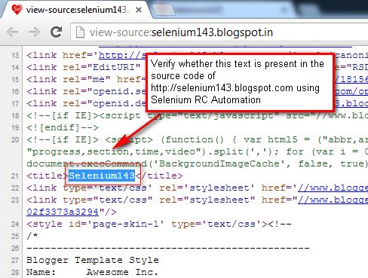
Task: Click line number 28
Action: 15,272
